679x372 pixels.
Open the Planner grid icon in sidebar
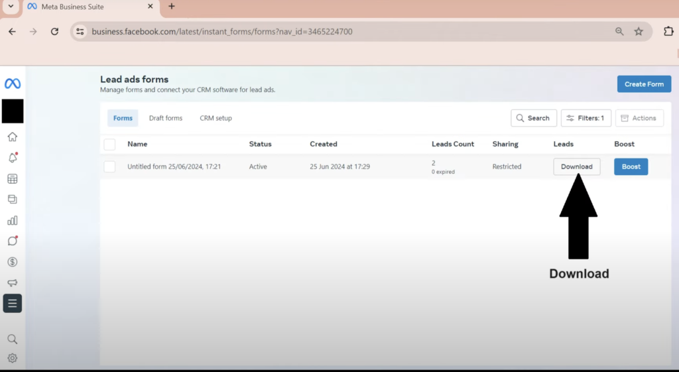click(13, 179)
